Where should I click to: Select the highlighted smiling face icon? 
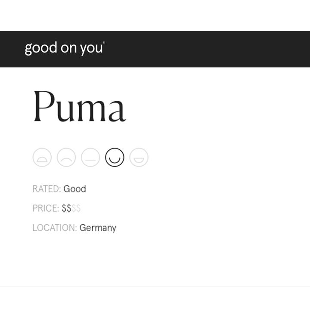[x=115, y=158]
